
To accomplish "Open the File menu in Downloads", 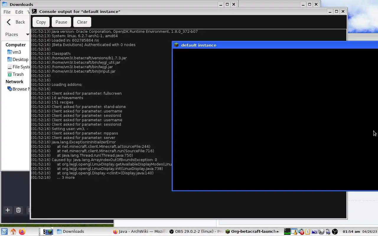I will pyautogui.click(x=7, y=12).
